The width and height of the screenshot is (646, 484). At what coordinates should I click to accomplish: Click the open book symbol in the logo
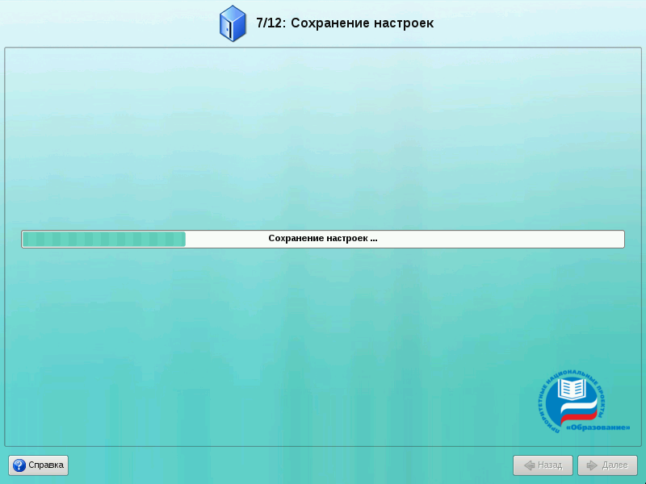pyautogui.click(x=573, y=390)
